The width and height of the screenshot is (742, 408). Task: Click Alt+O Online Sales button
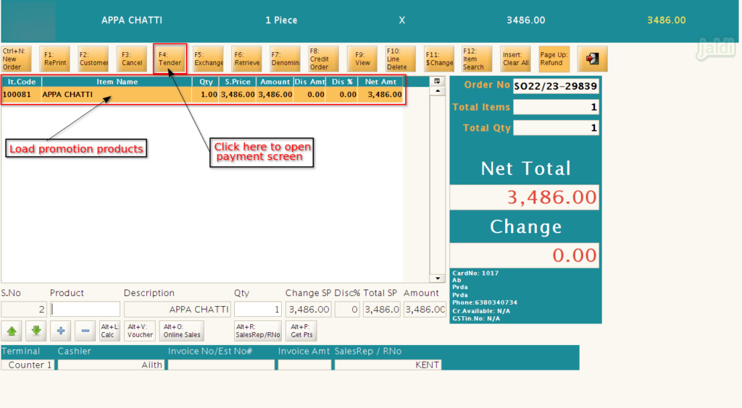tap(182, 331)
